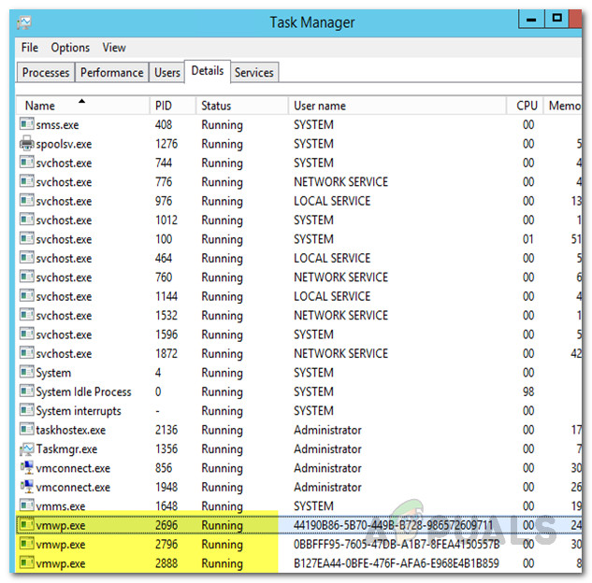Image resolution: width=592 pixels, height=583 pixels.
Task: Click user name 44190B86-5B70-449B-B728-98657260971
Action: [393, 525]
